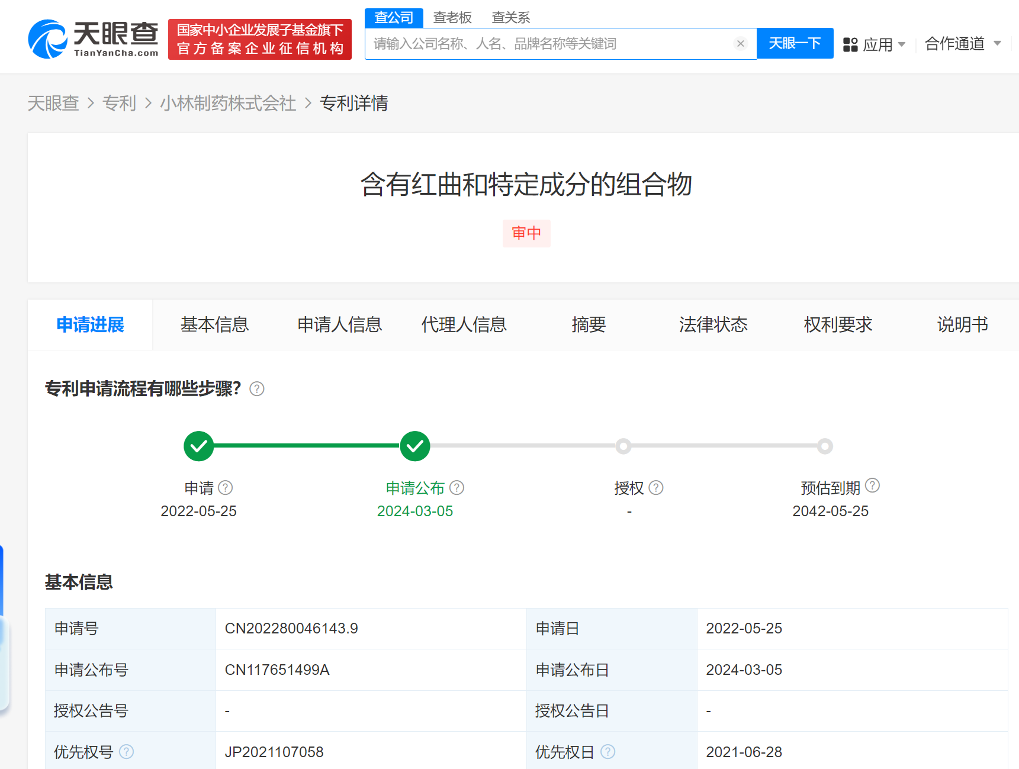Click help icon beside 优先权号
The height and width of the screenshot is (769, 1019).
click(x=126, y=752)
